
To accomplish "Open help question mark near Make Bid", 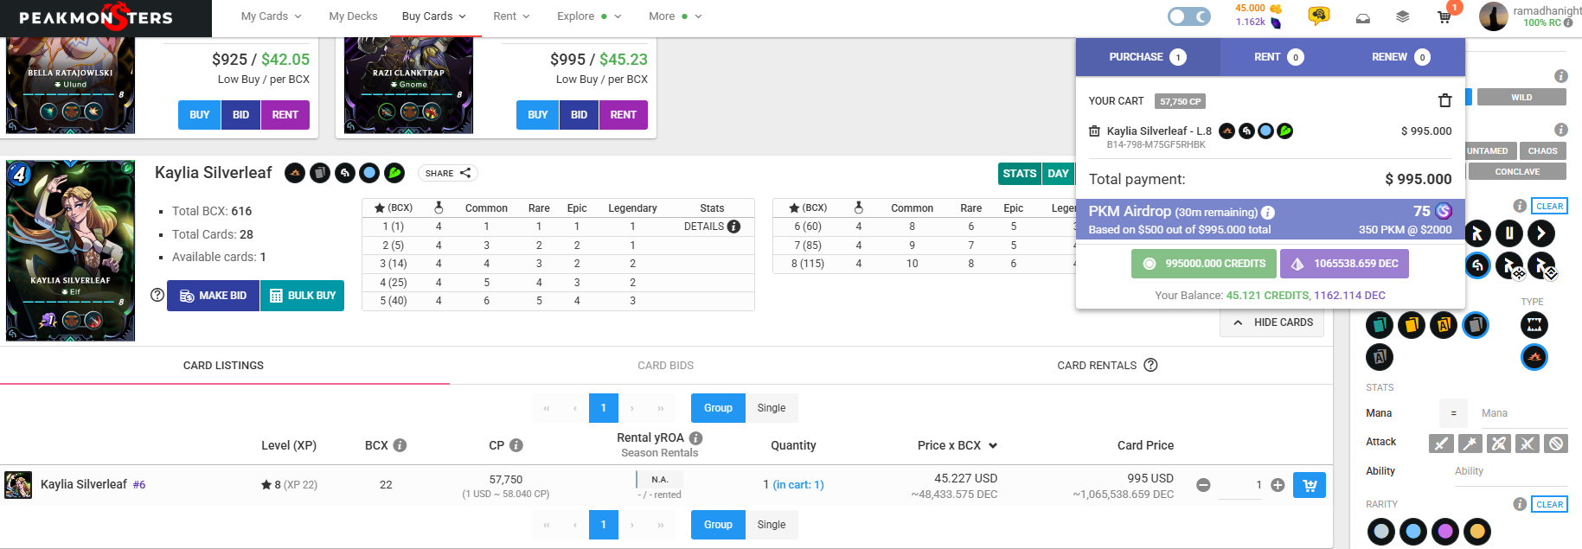I will 157,295.
